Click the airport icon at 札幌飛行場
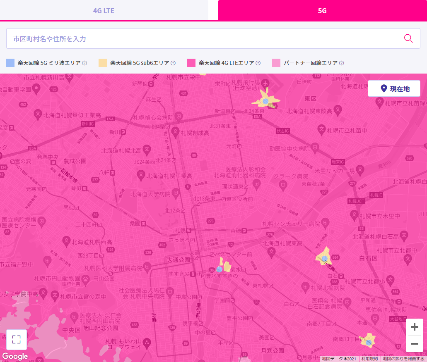This screenshot has height=362, width=427. click(x=265, y=83)
